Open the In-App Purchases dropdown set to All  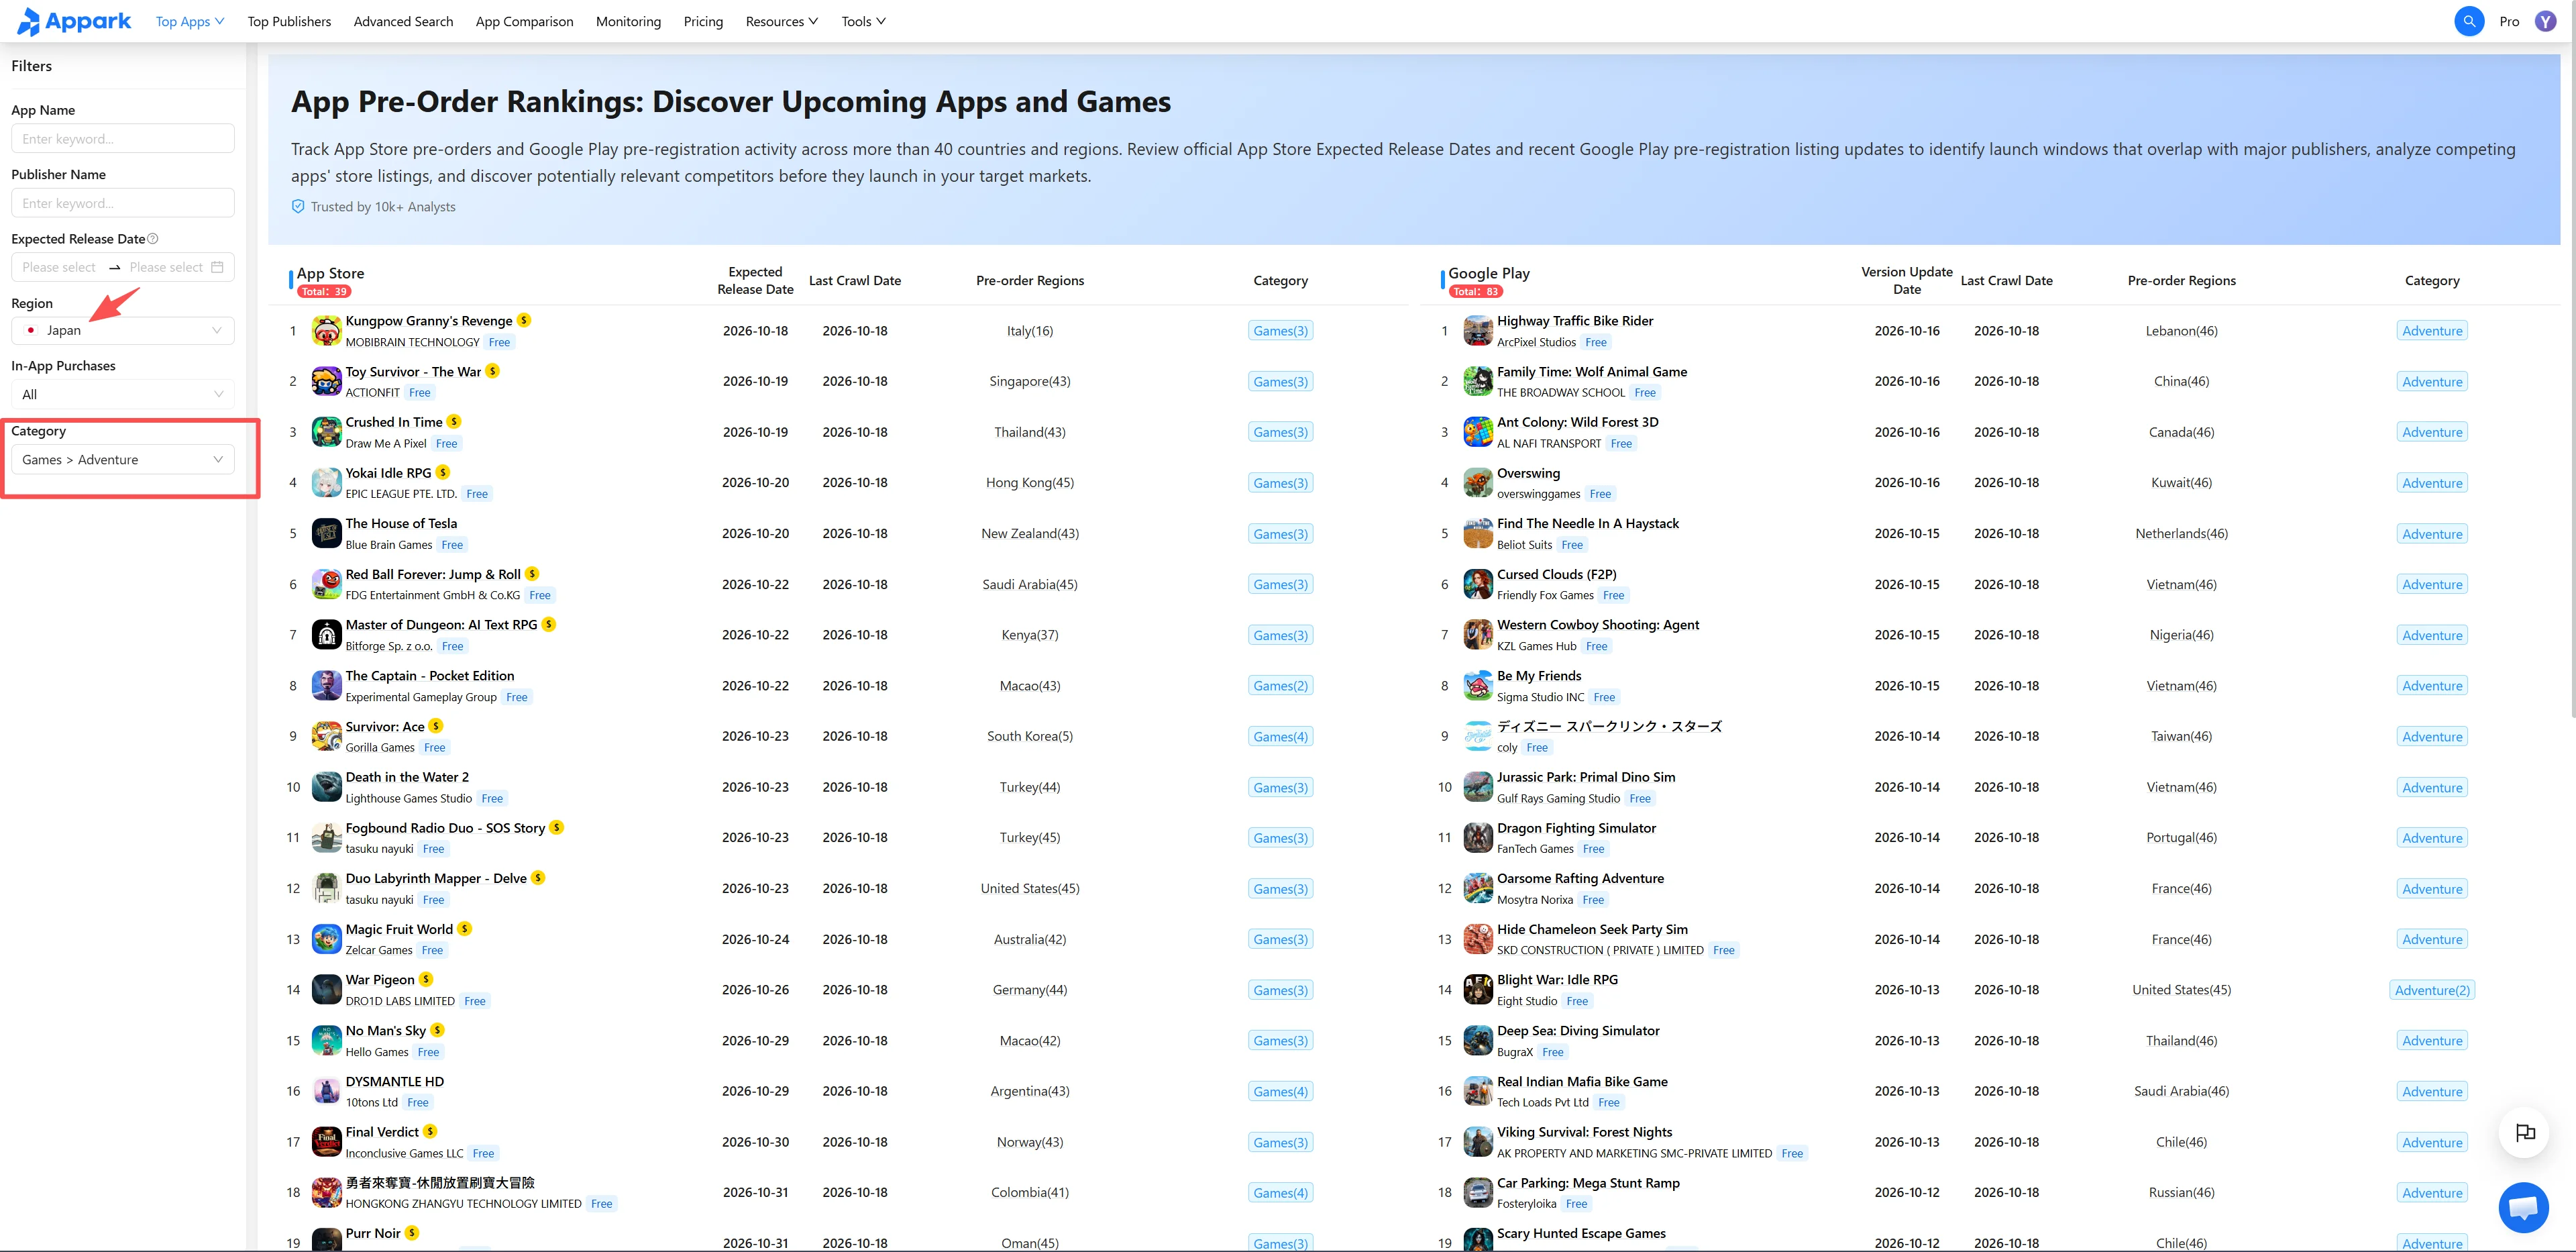(123, 394)
